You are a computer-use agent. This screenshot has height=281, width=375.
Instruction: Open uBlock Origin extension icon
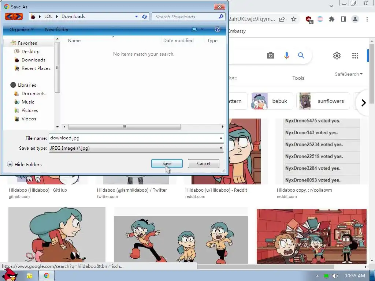309,19
